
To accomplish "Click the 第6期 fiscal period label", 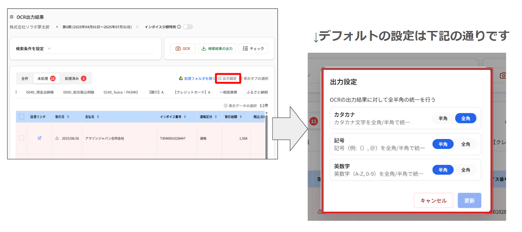I will pyautogui.click(x=97, y=27).
